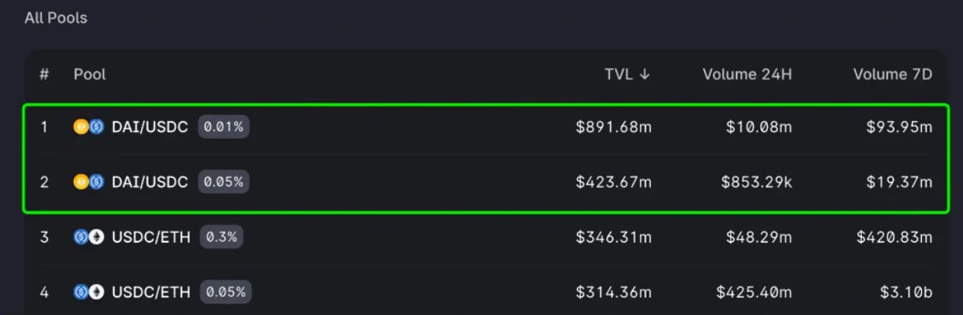
Task: Sort by Volume 24H column header
Action: pyautogui.click(x=746, y=75)
